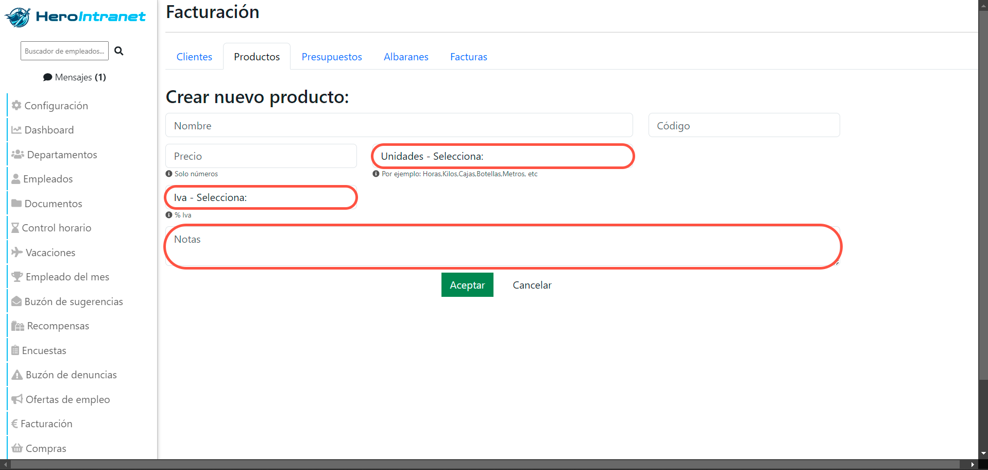Viewport: 988px width, 470px height.
Task: Open Compras in the sidebar
Action: (x=46, y=448)
